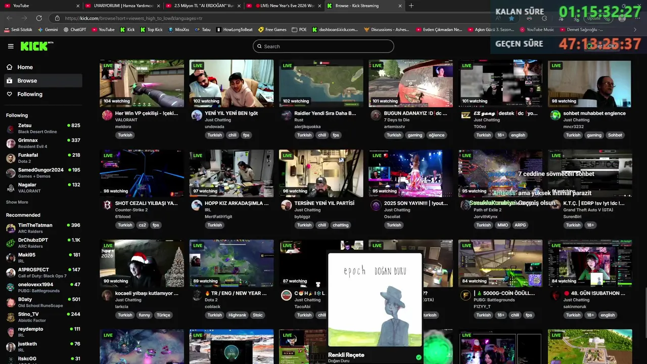This screenshot has height=364, width=647.
Task: Click MertFatihYigit's channel avatar
Action: click(x=197, y=205)
